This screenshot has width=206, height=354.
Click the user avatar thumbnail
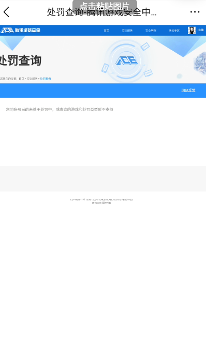click(x=192, y=30)
